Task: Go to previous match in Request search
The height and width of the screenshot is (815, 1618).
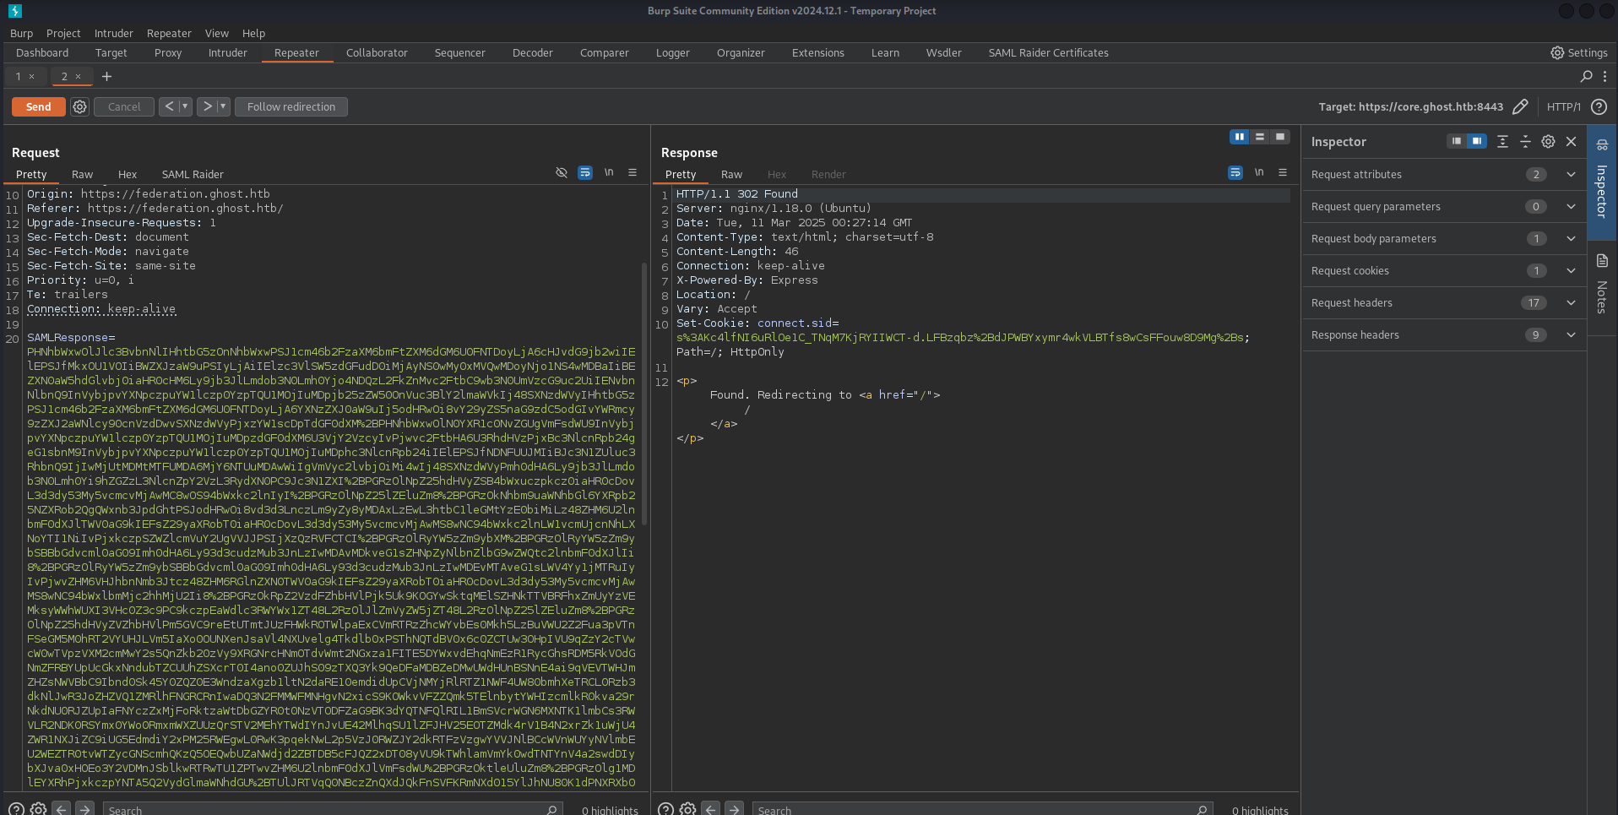Action: click(62, 809)
